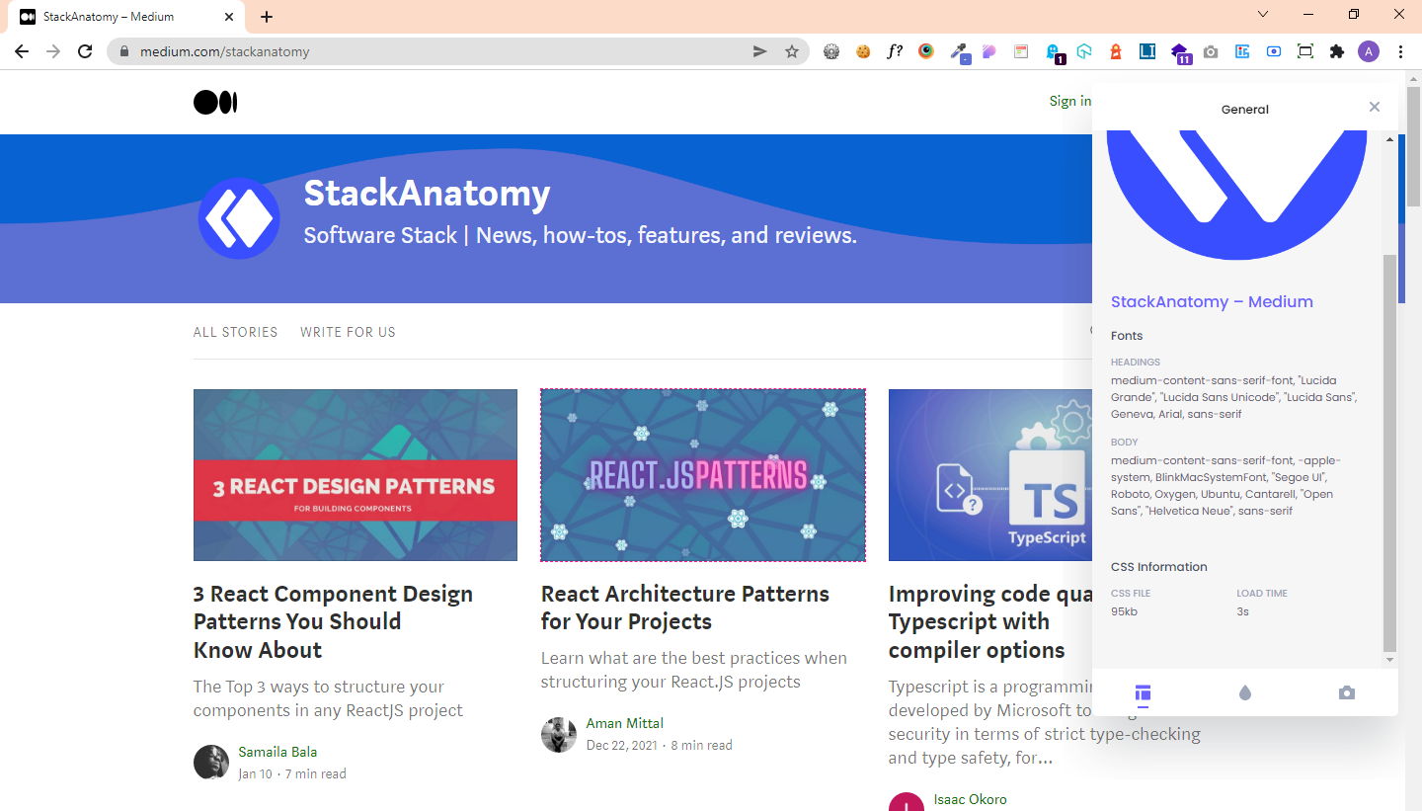Click the React.JS Patterns thumbnail
The height and width of the screenshot is (811, 1422).
[703, 475]
